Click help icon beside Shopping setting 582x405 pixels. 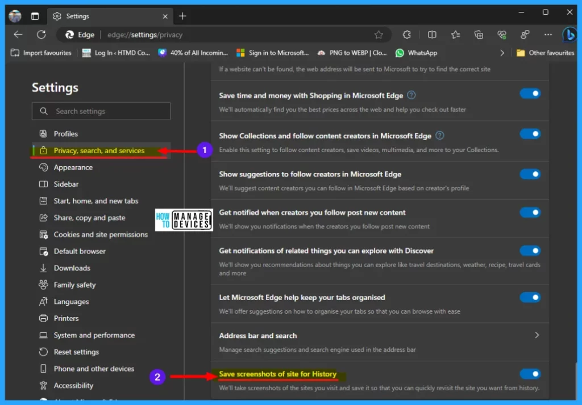click(x=411, y=95)
